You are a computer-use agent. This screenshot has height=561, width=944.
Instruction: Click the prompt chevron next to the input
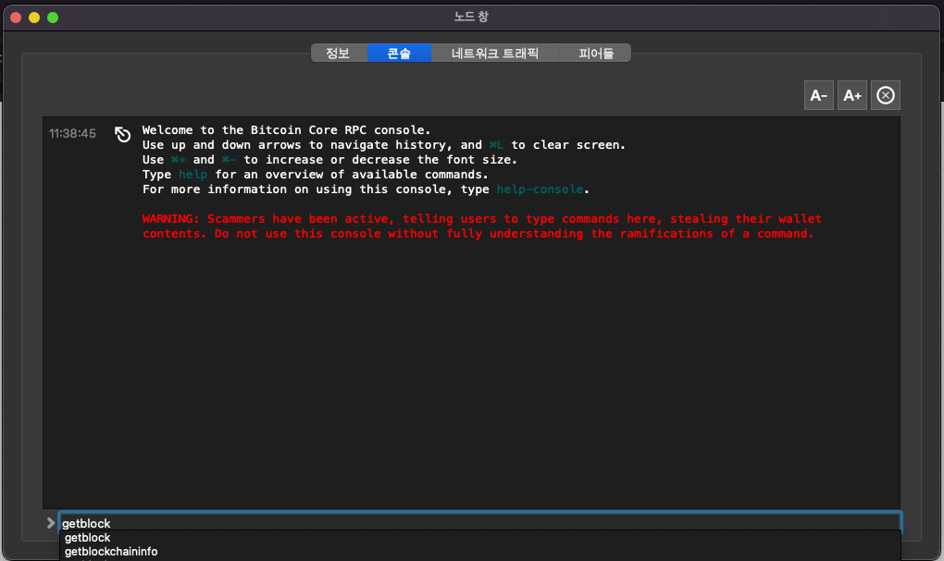pos(51,523)
